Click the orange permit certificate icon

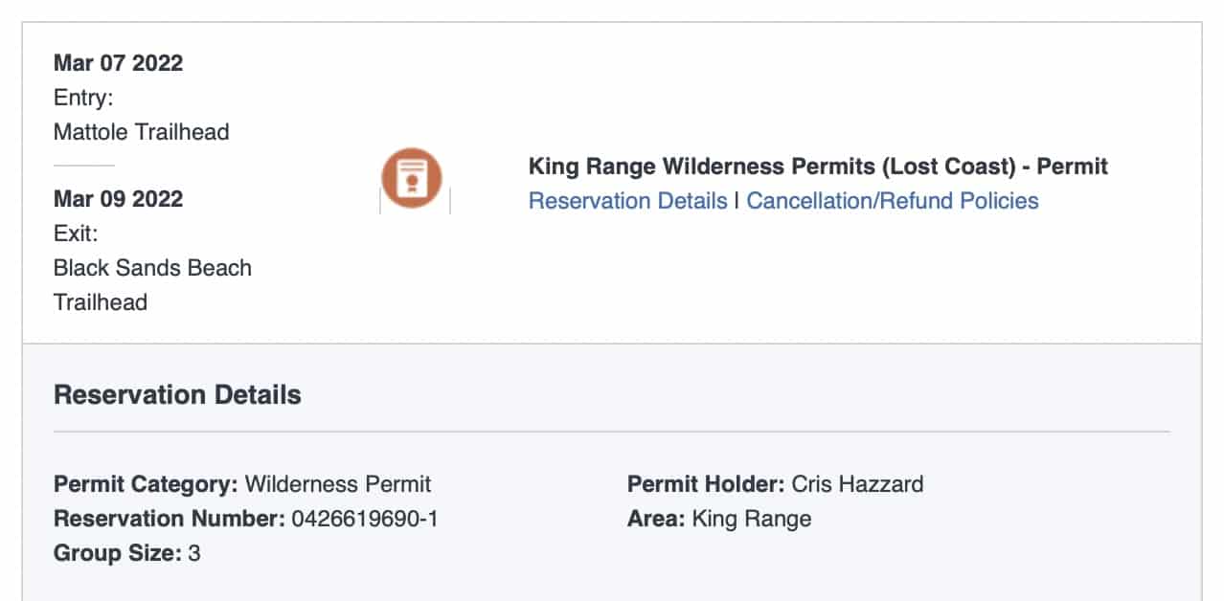[x=412, y=178]
